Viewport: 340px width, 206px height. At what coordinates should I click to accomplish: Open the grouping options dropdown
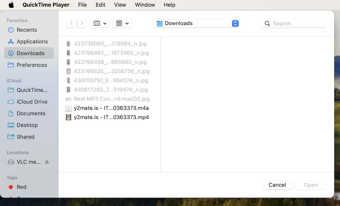pos(122,23)
